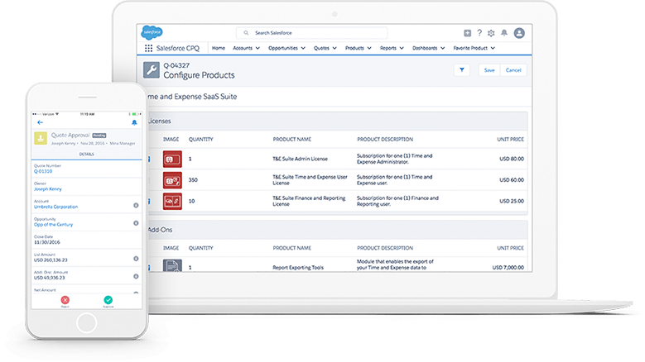Click the T&E Suite Admin License image

172,159
